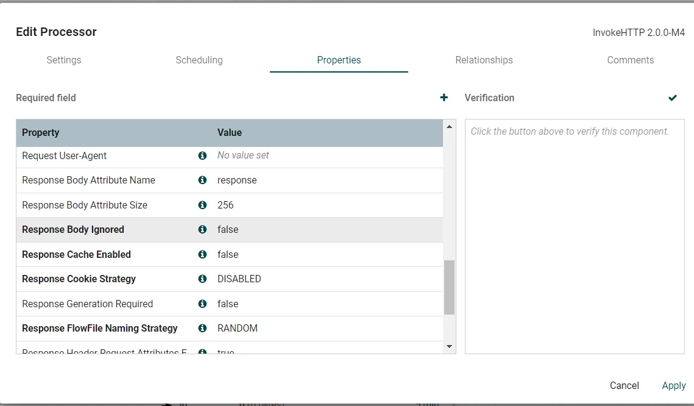Select the Response Cache Enabled property name
The height and width of the screenshot is (406, 694).
click(77, 254)
